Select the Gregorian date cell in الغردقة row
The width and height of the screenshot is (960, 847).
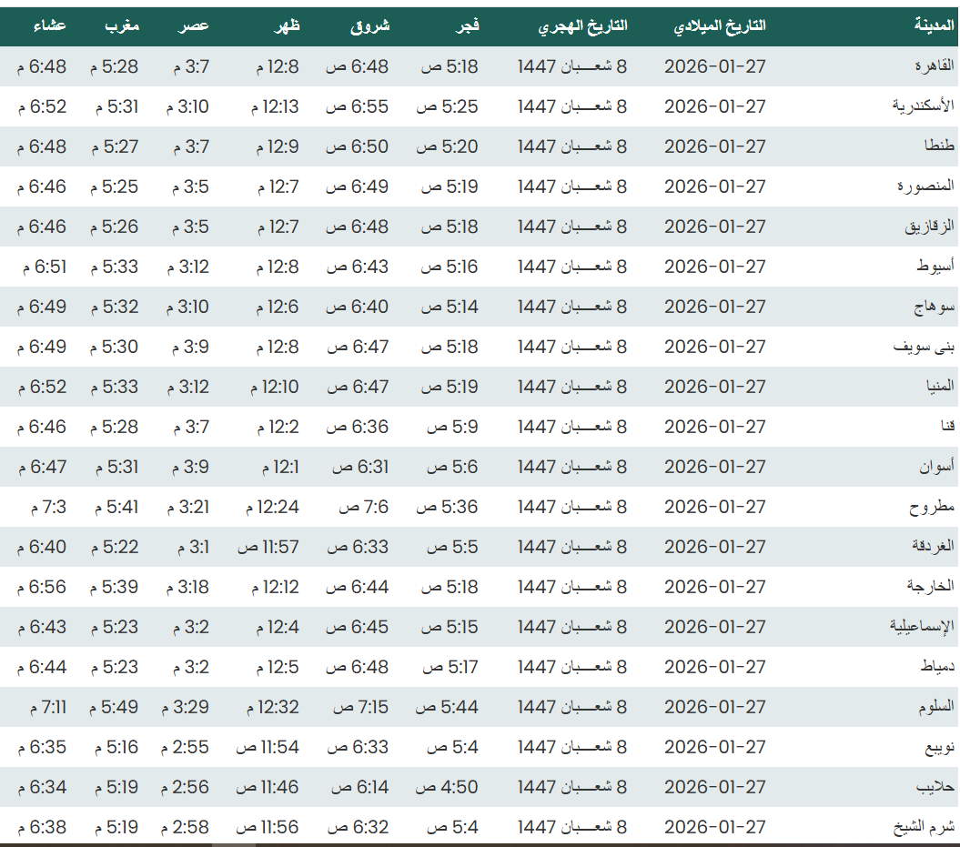pos(715,547)
